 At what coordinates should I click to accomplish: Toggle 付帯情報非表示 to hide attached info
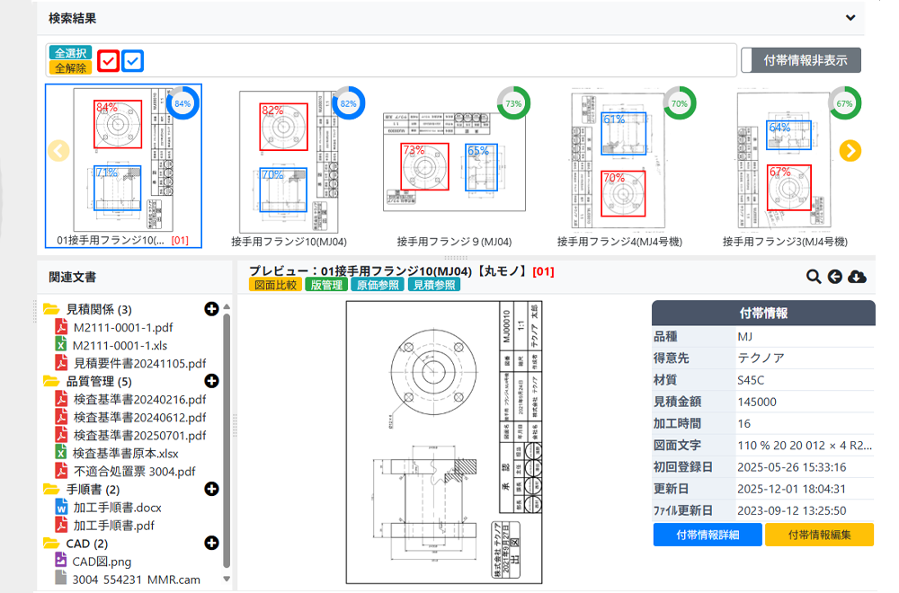click(800, 59)
